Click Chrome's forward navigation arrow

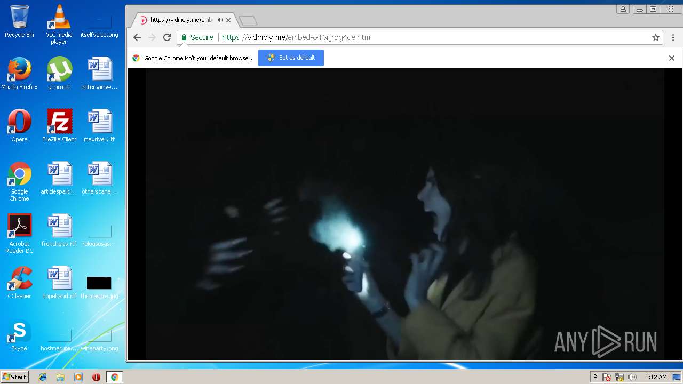(x=152, y=37)
